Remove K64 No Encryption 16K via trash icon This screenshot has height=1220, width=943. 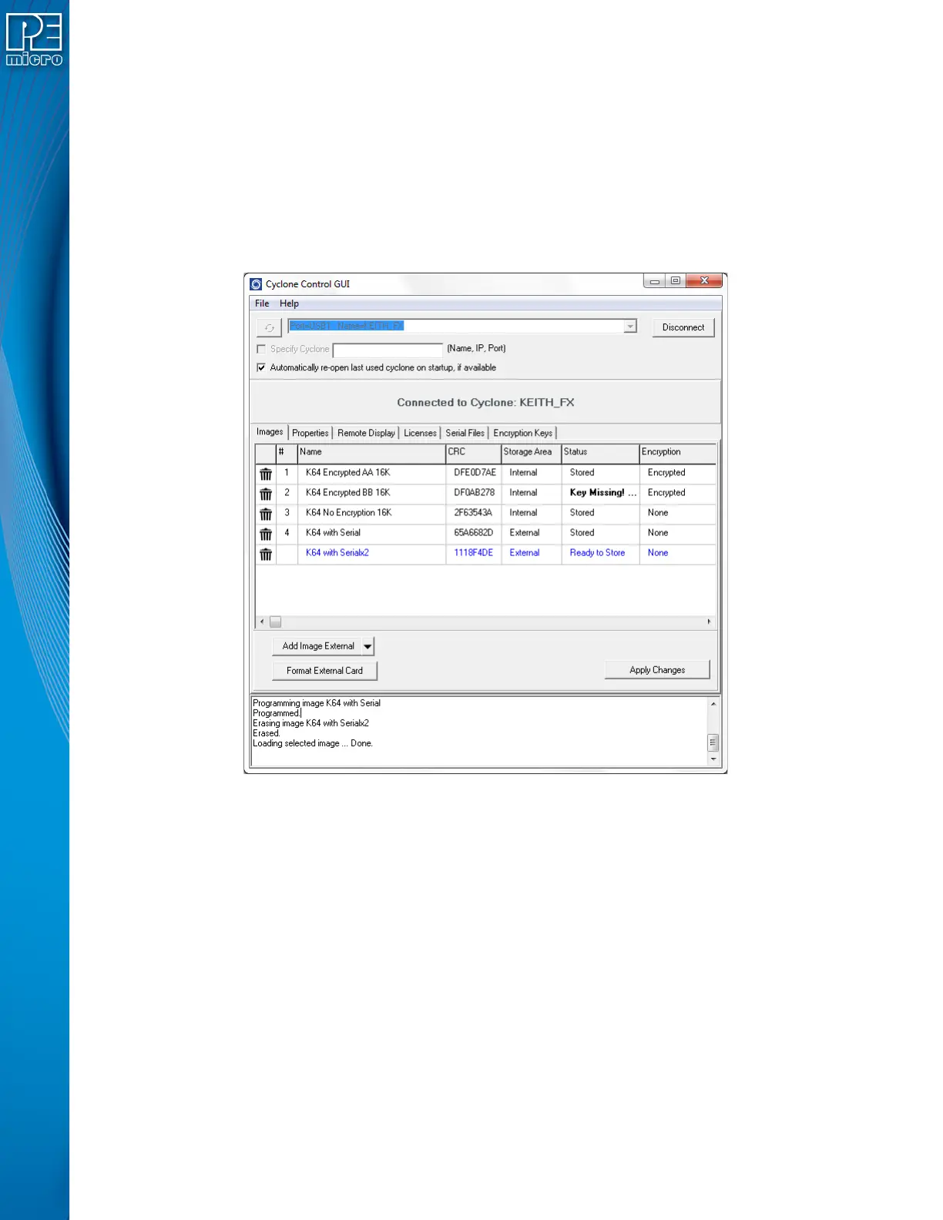tap(266, 514)
